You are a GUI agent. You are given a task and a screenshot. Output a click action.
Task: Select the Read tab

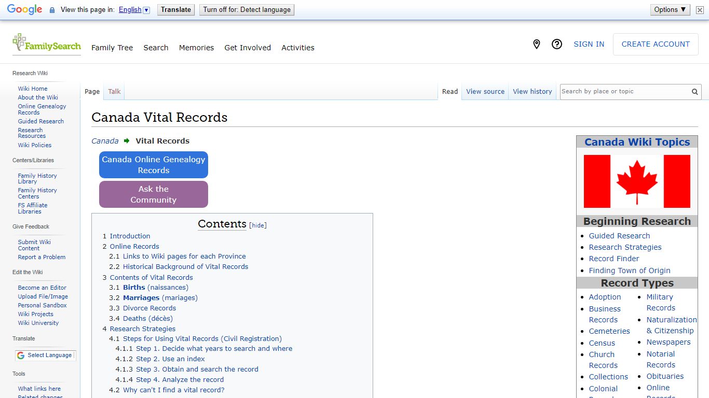click(450, 92)
